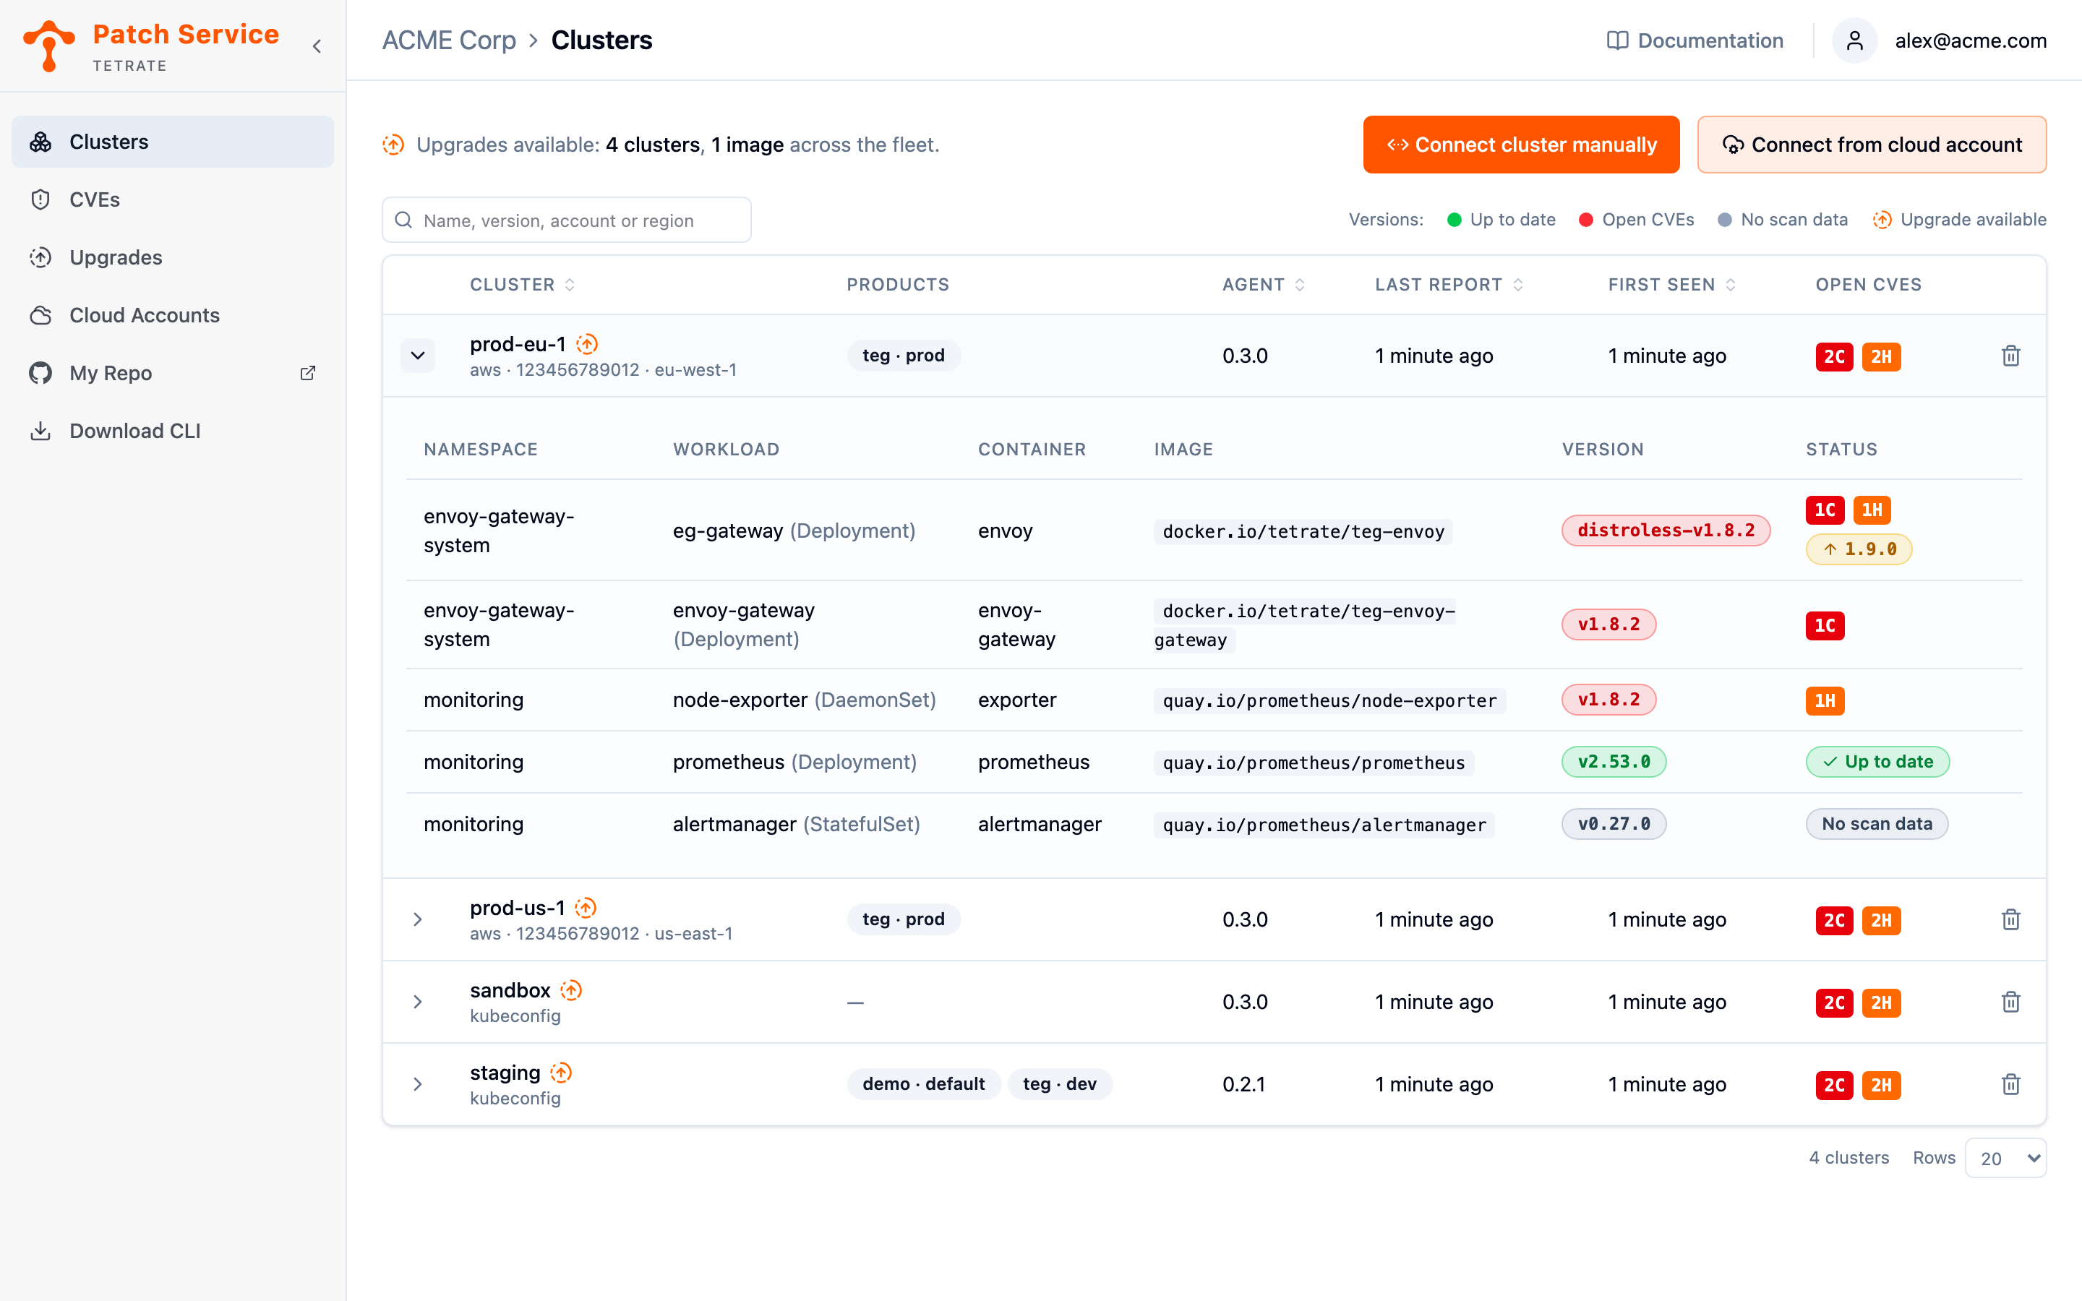
Task: Open Download CLI in the sidebar
Action: [x=172, y=430]
